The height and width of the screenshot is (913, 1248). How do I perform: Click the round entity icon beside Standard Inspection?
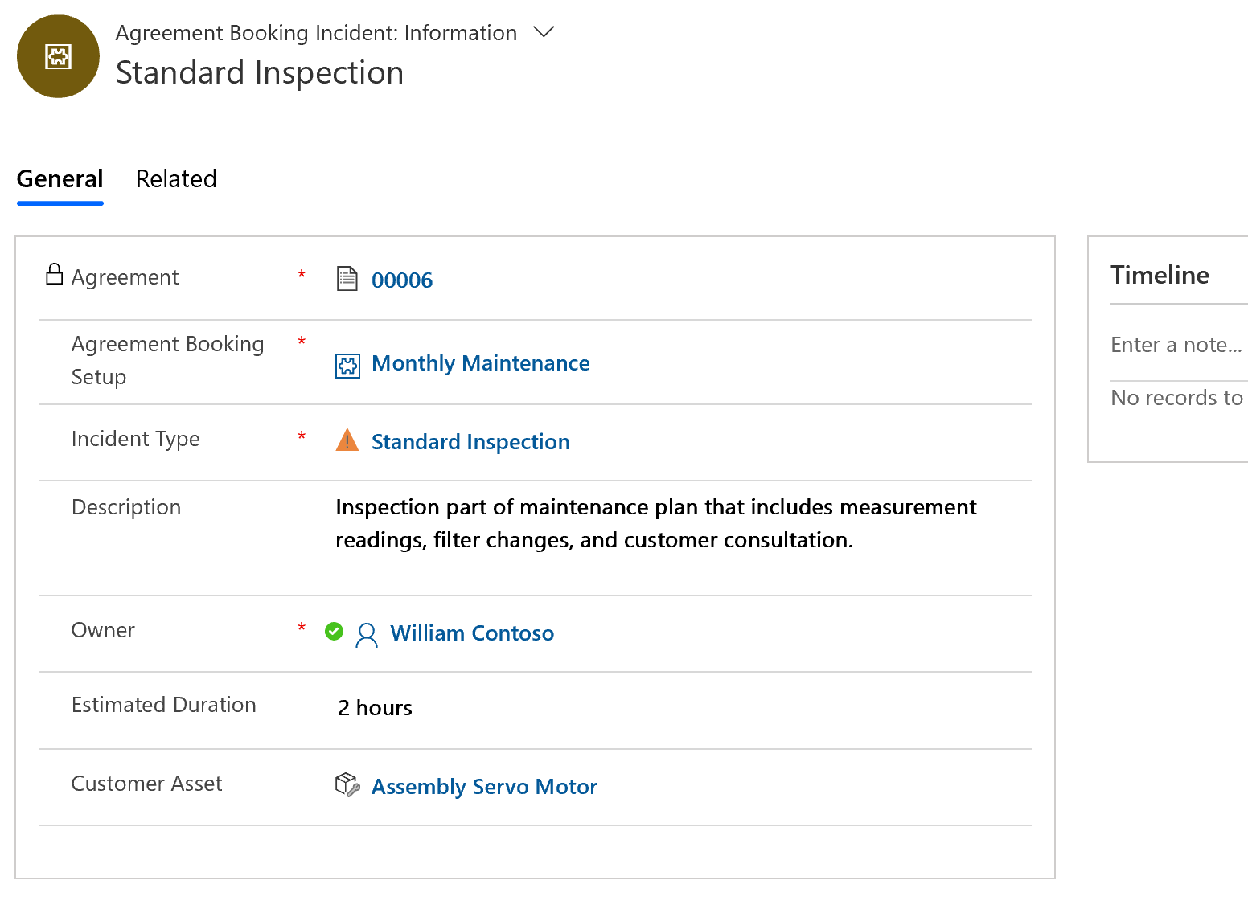coord(58,56)
